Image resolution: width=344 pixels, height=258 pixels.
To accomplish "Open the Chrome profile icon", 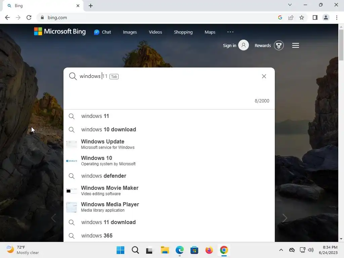I will 326,17.
